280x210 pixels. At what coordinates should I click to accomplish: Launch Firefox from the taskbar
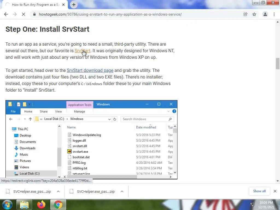[41, 205]
